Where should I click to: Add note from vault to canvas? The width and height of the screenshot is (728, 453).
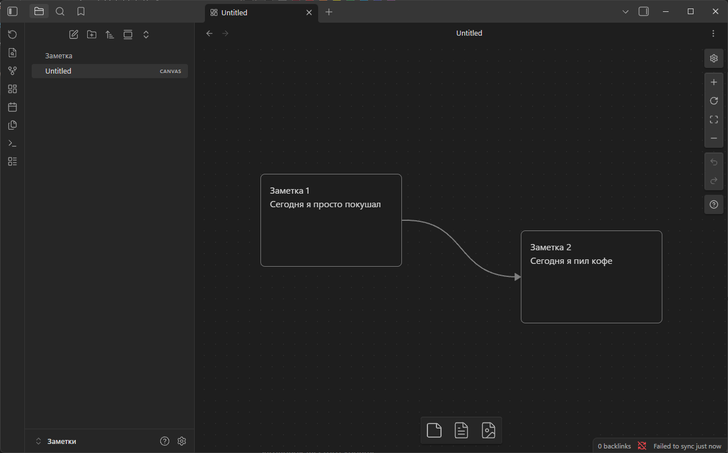click(461, 431)
